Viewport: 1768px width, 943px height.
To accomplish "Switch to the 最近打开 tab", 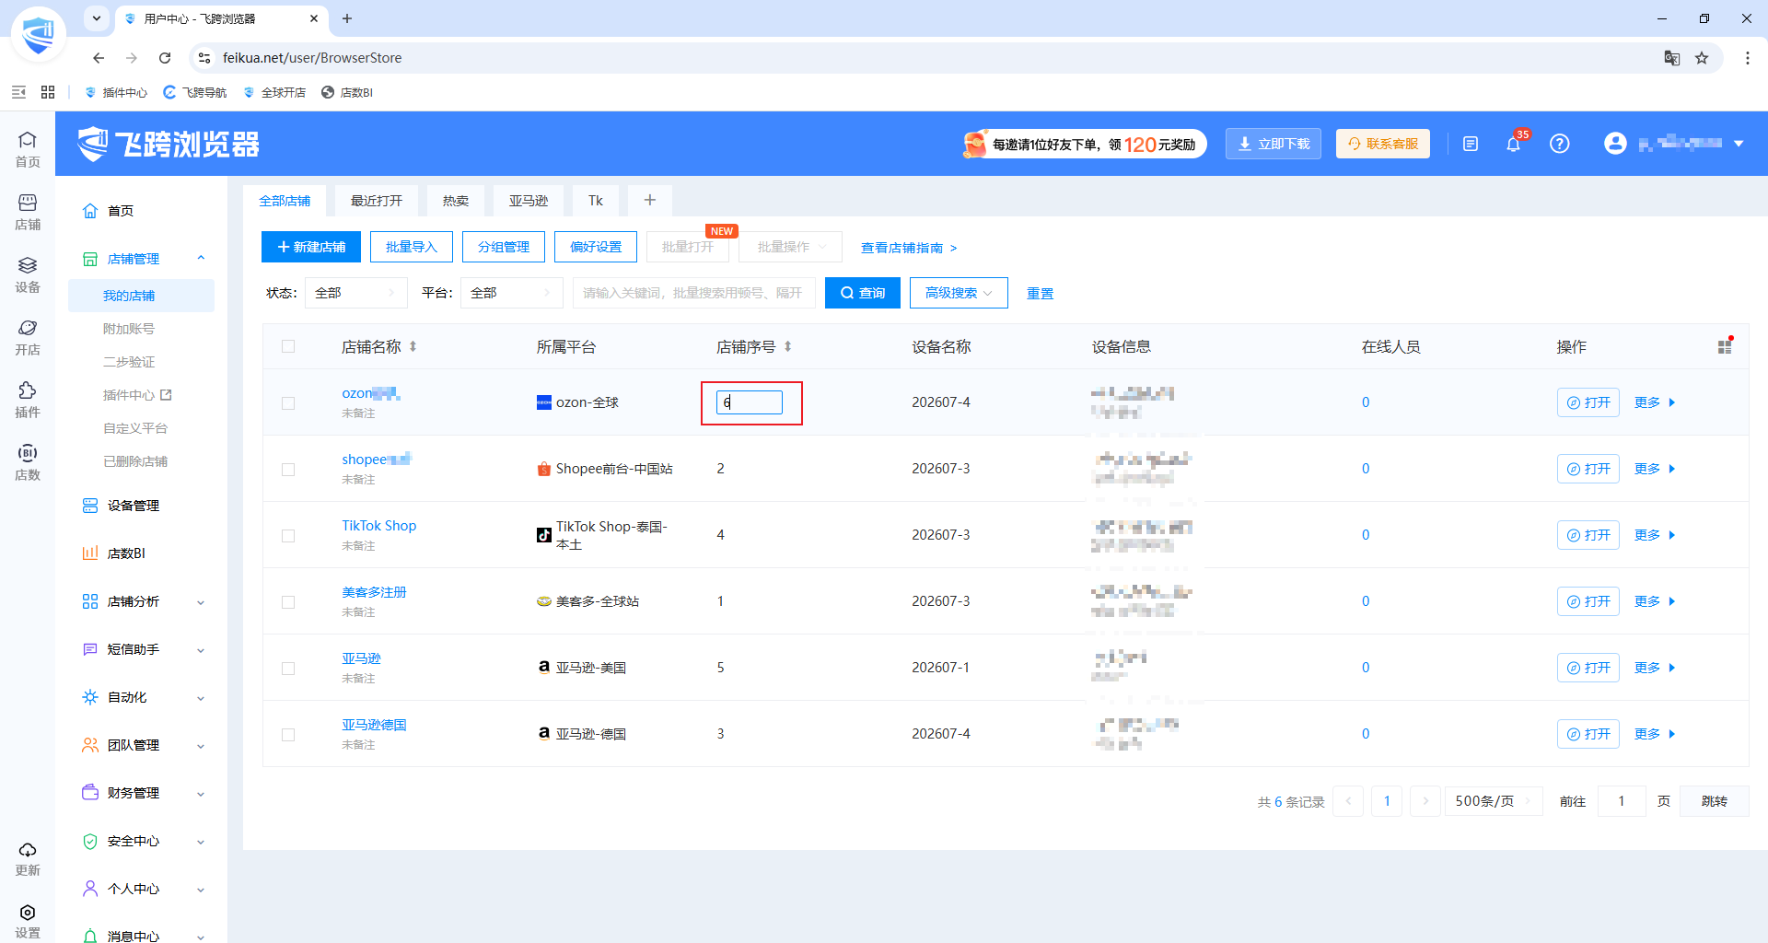I will pyautogui.click(x=377, y=200).
